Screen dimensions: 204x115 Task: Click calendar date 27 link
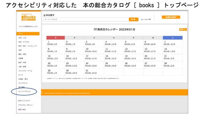pos(146,63)
